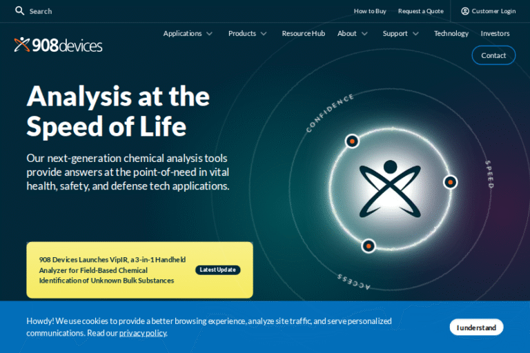Click the orbit dot near Confidence
530x353 pixels.
(352, 141)
